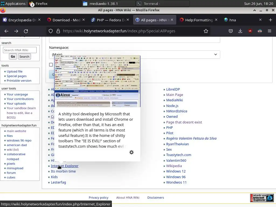The width and height of the screenshot is (276, 207).
Task: Open the Toastytech.com page link
Action: [x=179, y=155]
